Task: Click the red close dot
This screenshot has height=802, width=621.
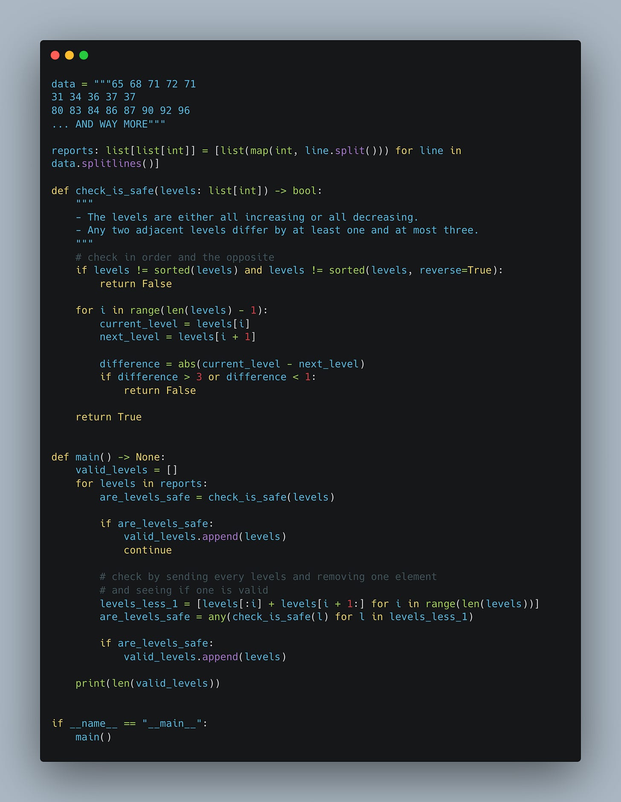Action: (x=55, y=55)
